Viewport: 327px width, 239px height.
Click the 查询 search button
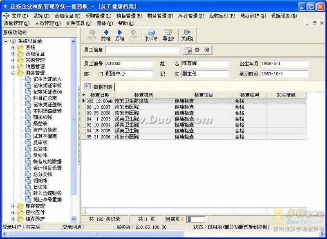(197, 50)
